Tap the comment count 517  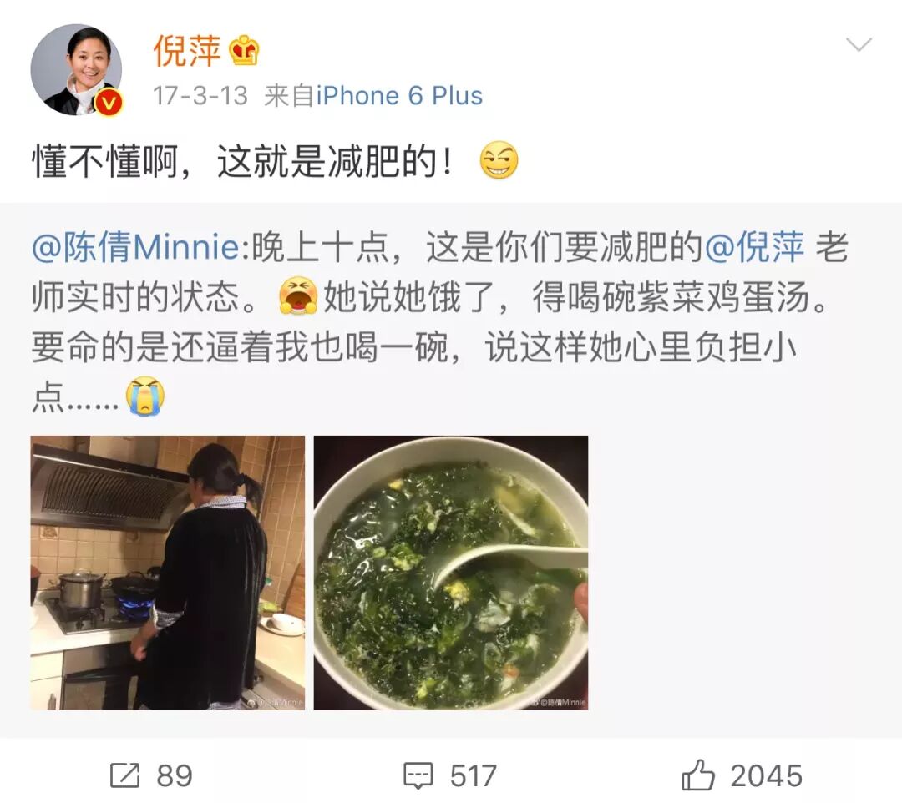click(473, 776)
